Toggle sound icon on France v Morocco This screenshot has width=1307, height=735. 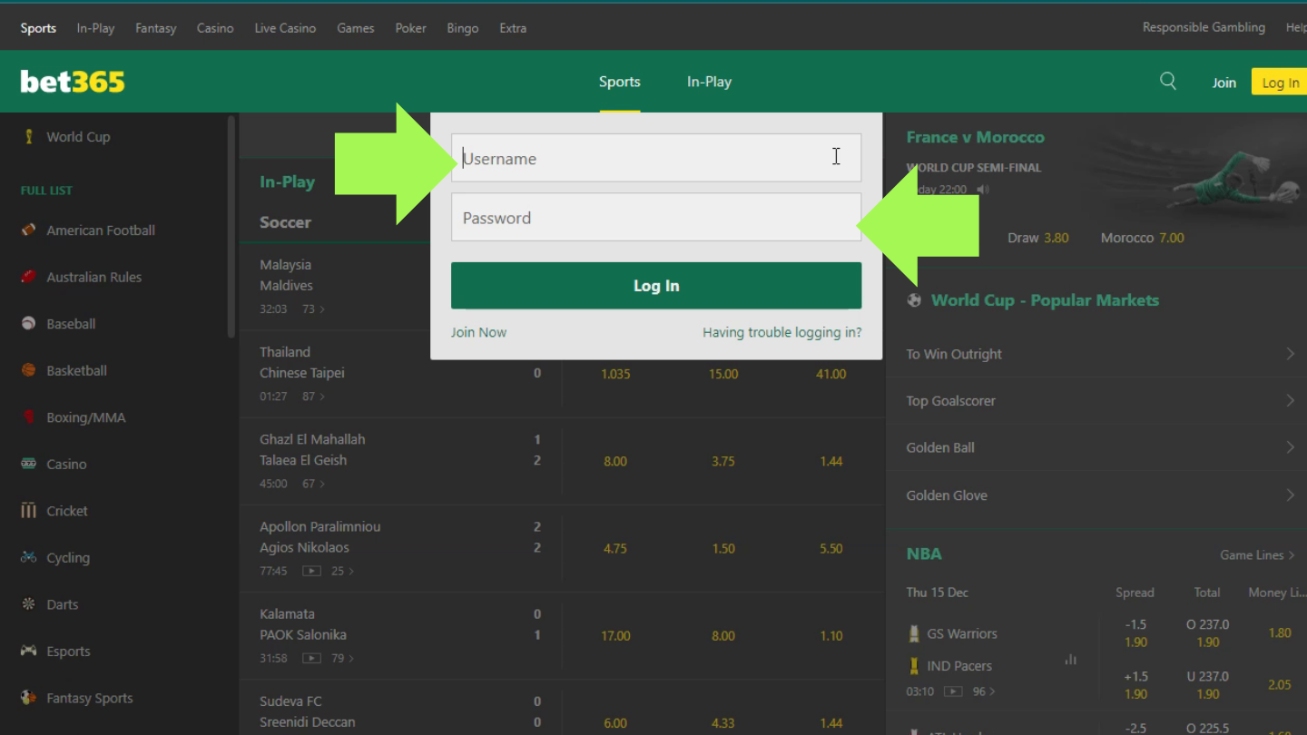[983, 190]
